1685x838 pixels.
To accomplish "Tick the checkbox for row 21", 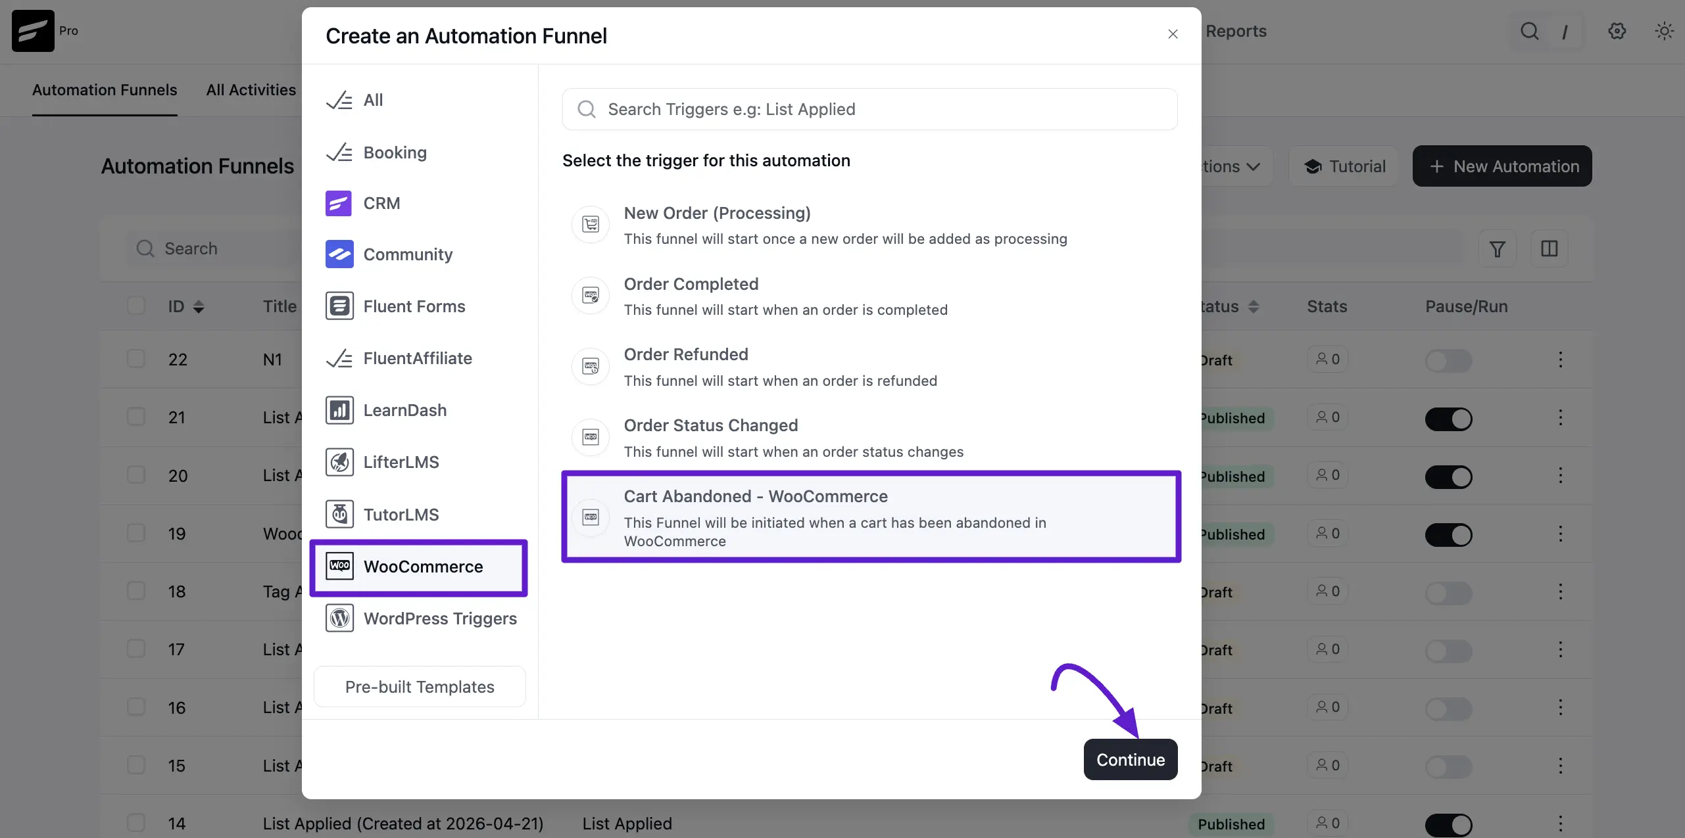I will coord(136,417).
